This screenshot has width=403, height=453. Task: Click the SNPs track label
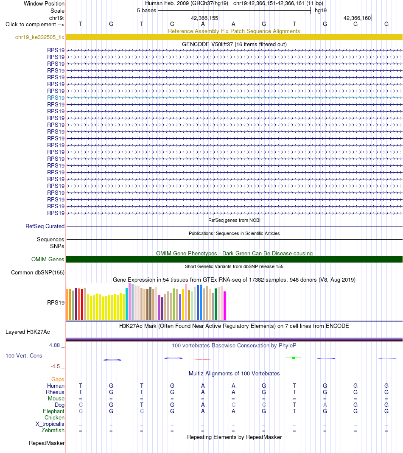click(57, 246)
